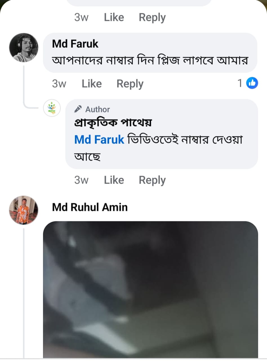
Task: Open Md Ruhul Amin's profile picture
Action: [x=24, y=210]
